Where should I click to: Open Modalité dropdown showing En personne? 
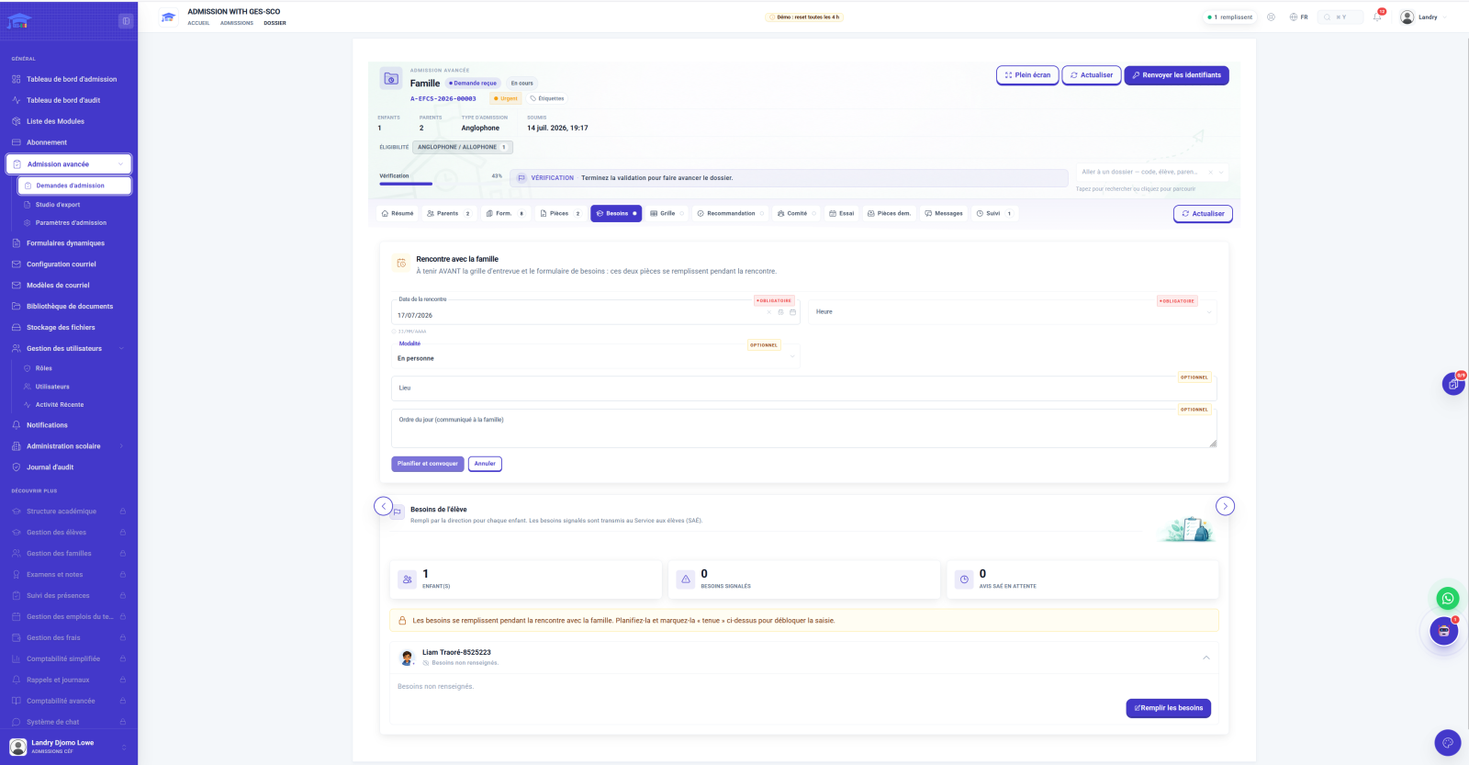(595, 358)
